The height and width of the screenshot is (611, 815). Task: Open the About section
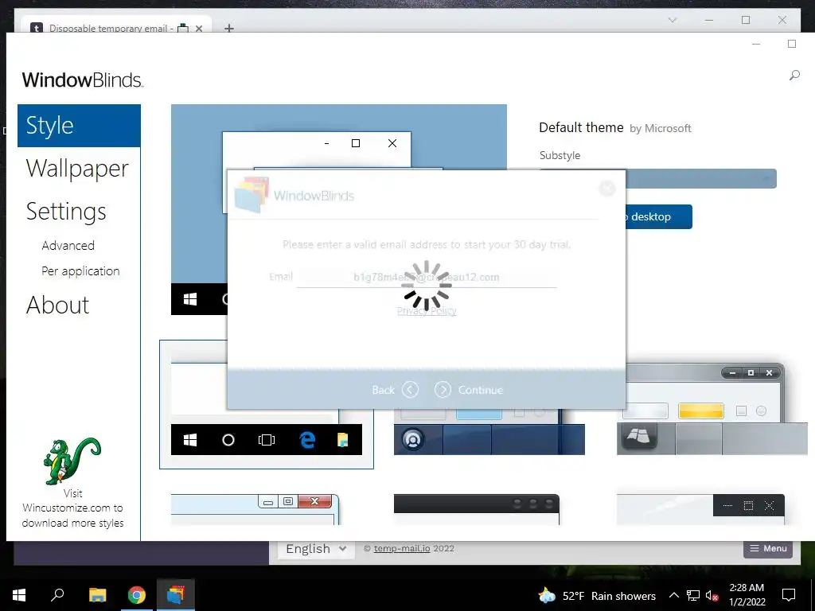point(57,305)
